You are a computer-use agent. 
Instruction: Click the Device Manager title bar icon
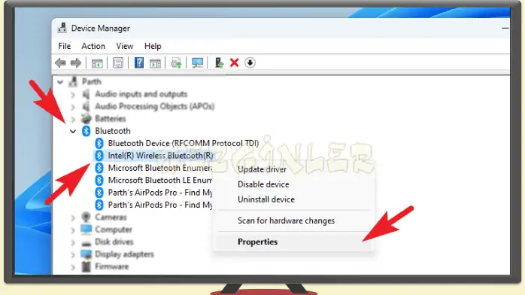(62, 28)
